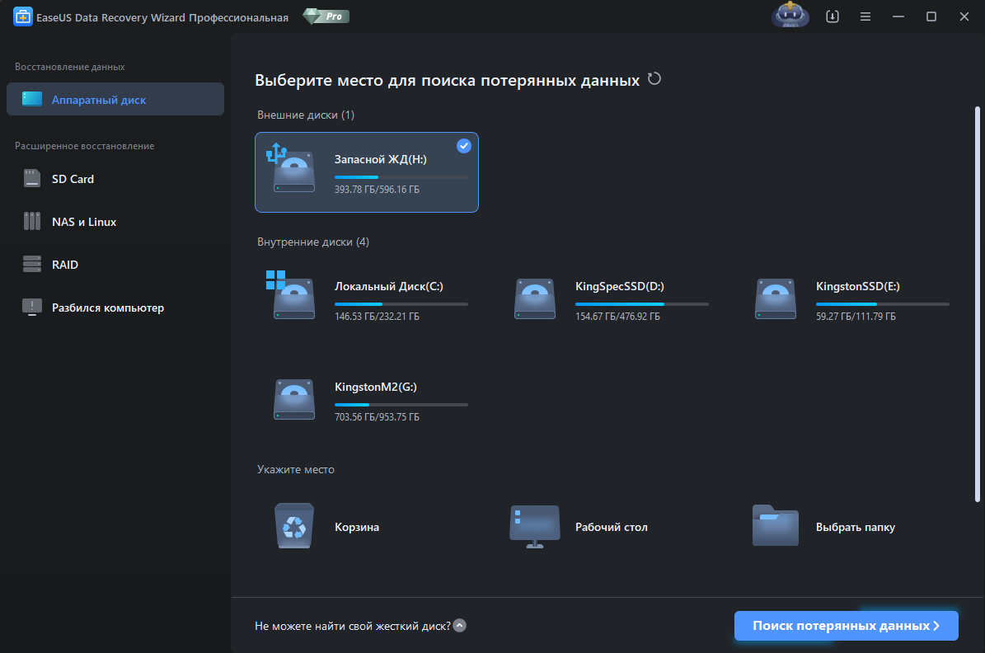Click the Выбрать папку folder icon
The image size is (985, 653).
click(775, 524)
